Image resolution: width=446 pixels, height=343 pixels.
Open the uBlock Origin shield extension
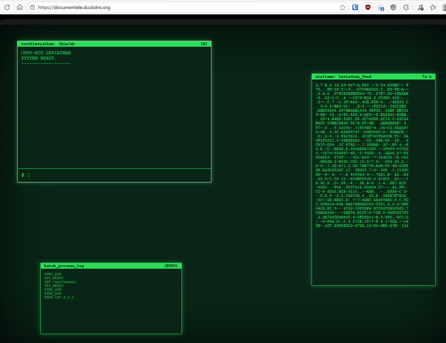click(x=367, y=7)
